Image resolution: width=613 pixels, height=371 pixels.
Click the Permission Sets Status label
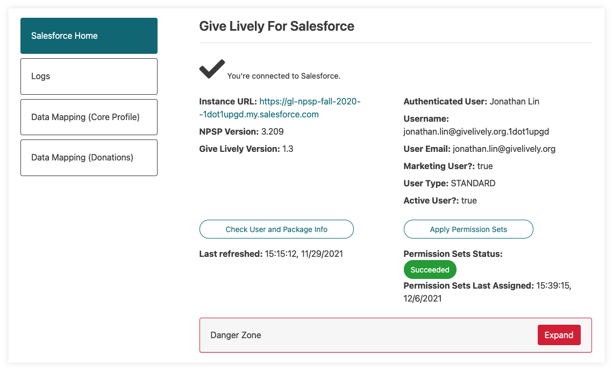coord(453,254)
